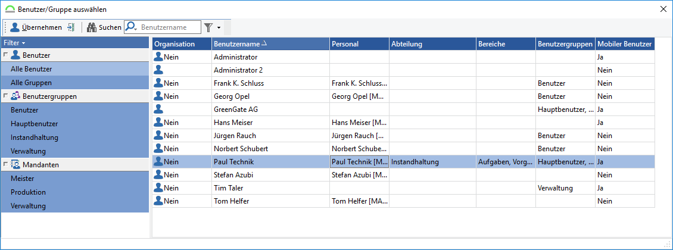The image size is (673, 250).
Task: Click the Mandanten section icon
Action: coord(16,164)
